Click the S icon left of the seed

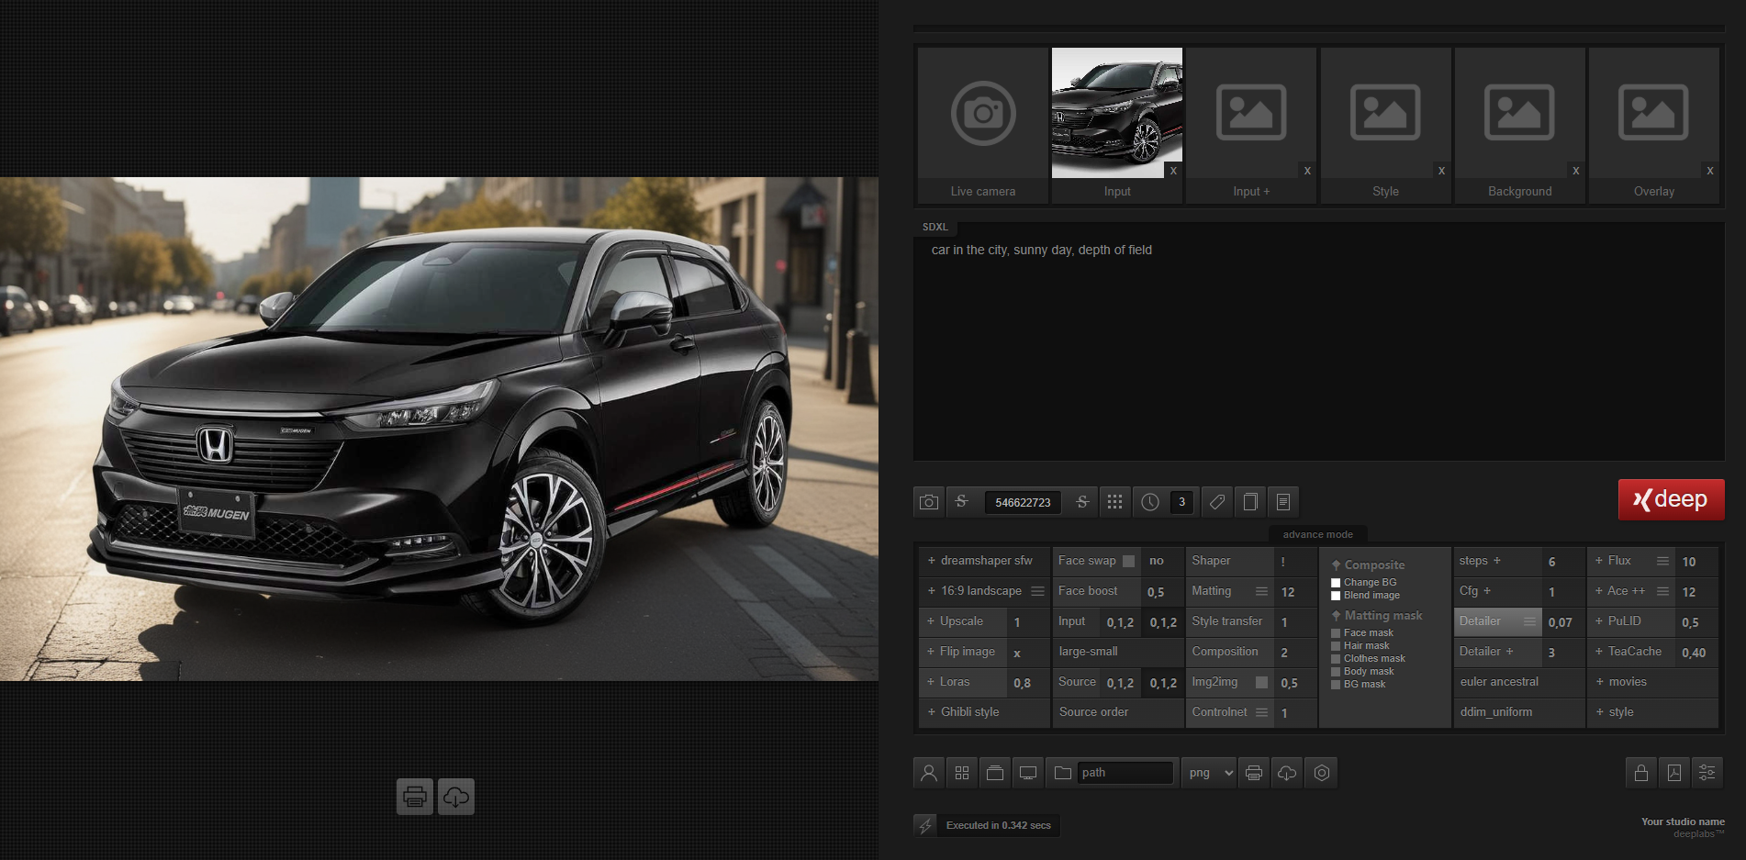[x=962, y=502]
